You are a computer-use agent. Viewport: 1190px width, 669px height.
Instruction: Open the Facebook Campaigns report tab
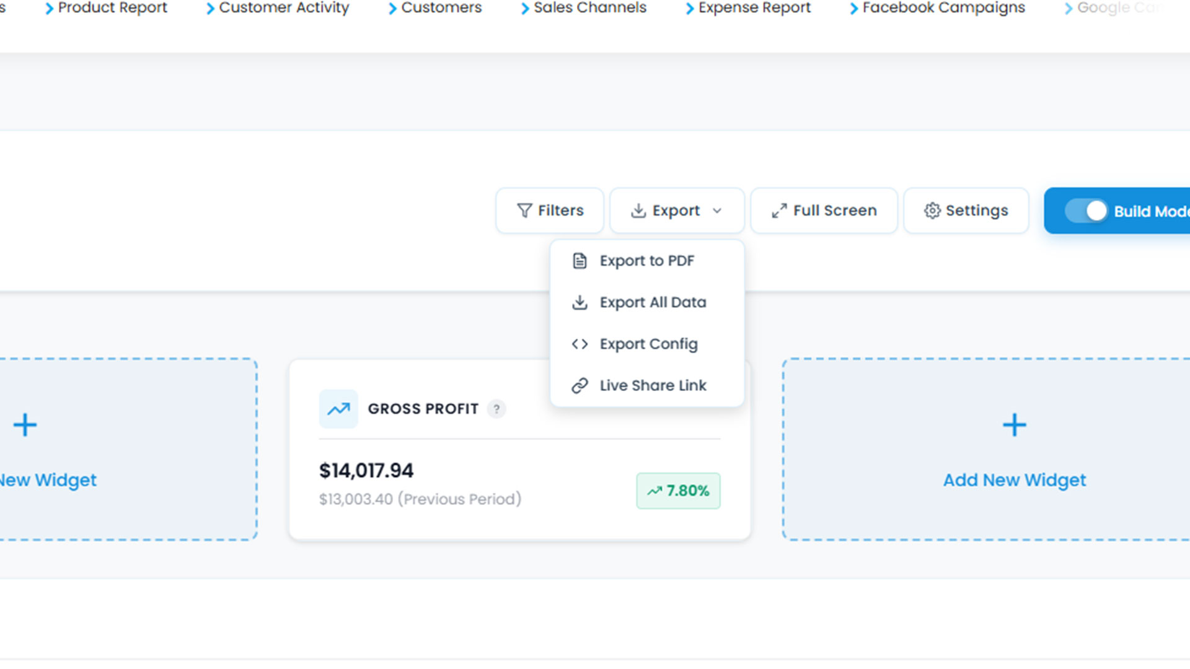tap(943, 8)
